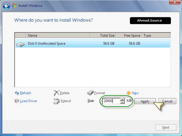182x136 pixels.
Task: Sort by the Total Size column header
Action: point(103,35)
